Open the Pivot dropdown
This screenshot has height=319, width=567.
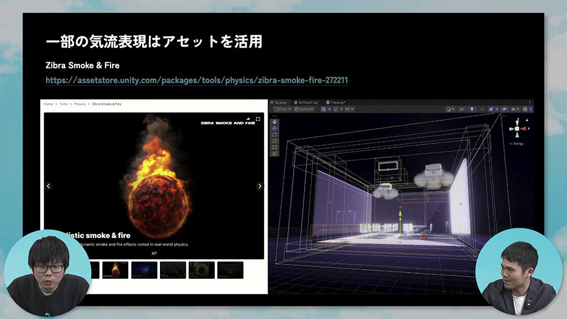pos(282,109)
